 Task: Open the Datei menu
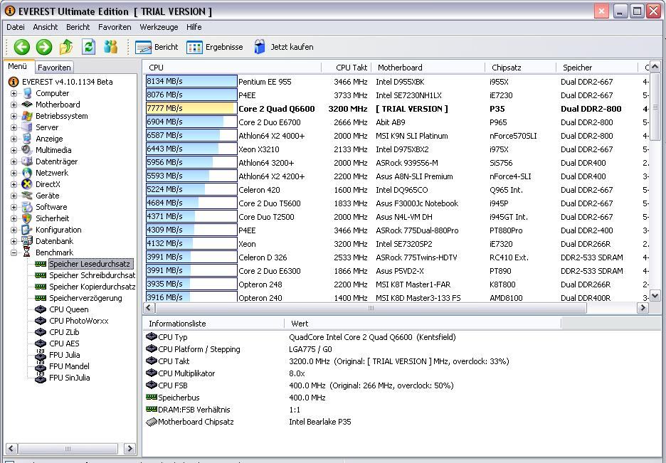[x=15, y=27]
